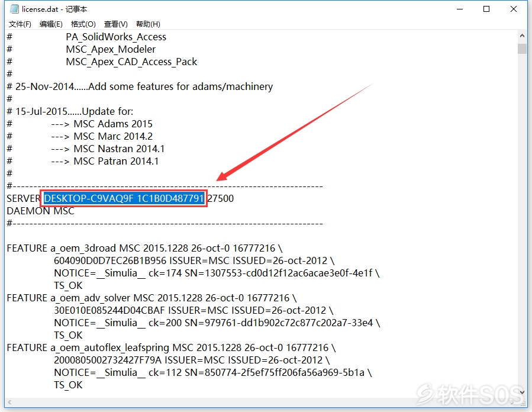Image resolution: width=532 pixels, height=412 pixels.
Task: Click the "MSC Patran 2014.1" text
Action: point(116,161)
